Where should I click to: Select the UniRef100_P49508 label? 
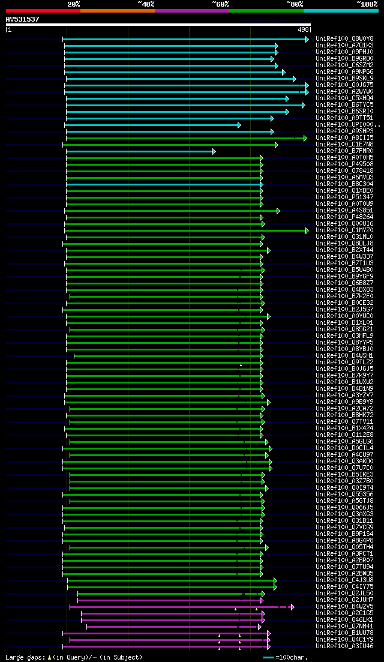344,164
